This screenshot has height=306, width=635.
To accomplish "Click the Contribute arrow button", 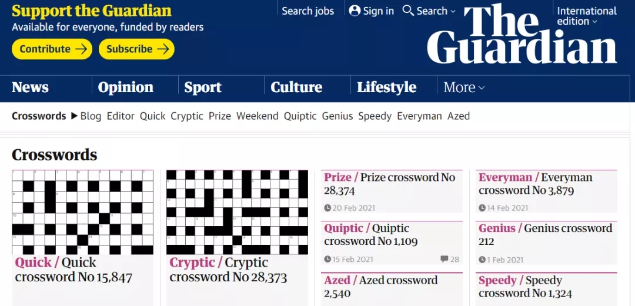I will click(52, 49).
